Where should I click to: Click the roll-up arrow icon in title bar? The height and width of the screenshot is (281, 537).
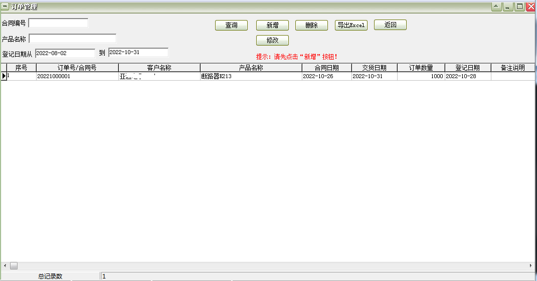click(496, 7)
